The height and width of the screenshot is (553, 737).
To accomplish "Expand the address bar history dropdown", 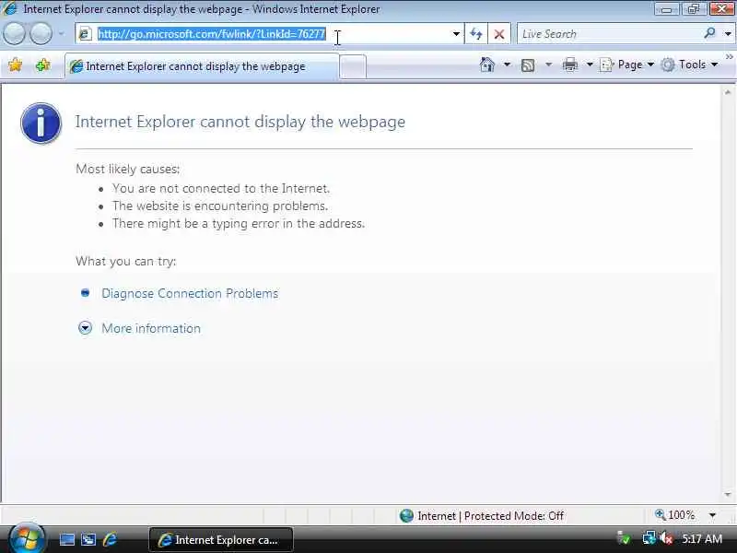I will [x=456, y=34].
